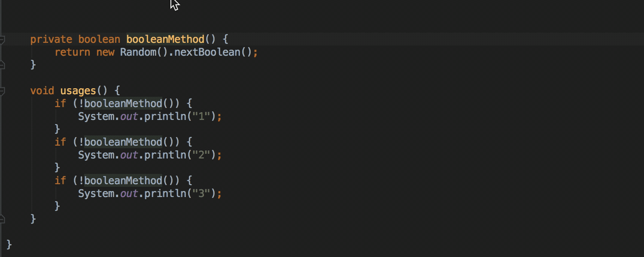Collapse the usages method fold marker

(x=2, y=91)
